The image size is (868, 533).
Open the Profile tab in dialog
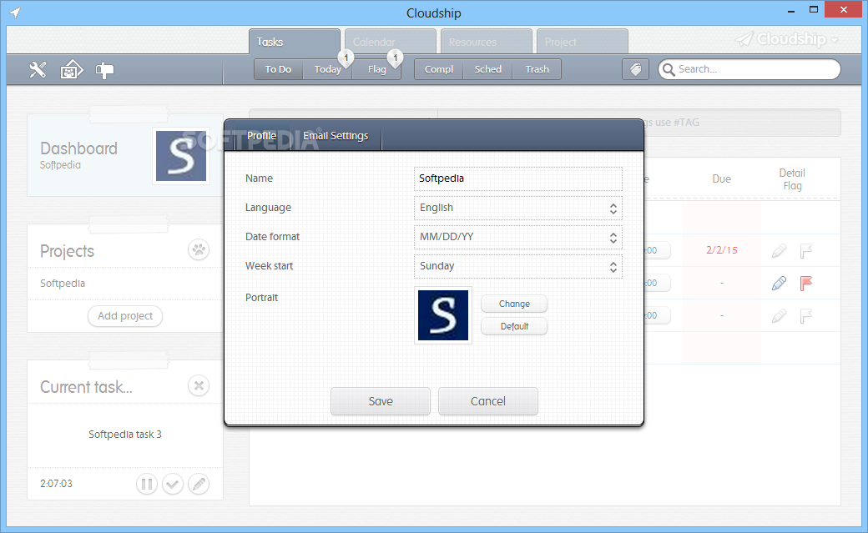pyautogui.click(x=261, y=136)
